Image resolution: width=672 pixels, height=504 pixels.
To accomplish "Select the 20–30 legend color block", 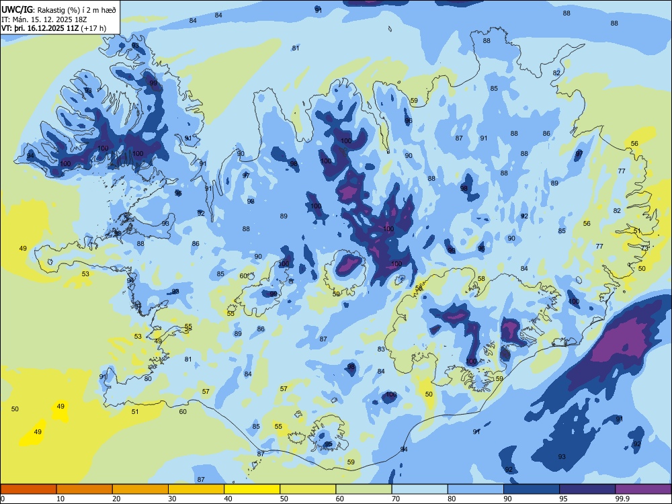I will [140, 489].
